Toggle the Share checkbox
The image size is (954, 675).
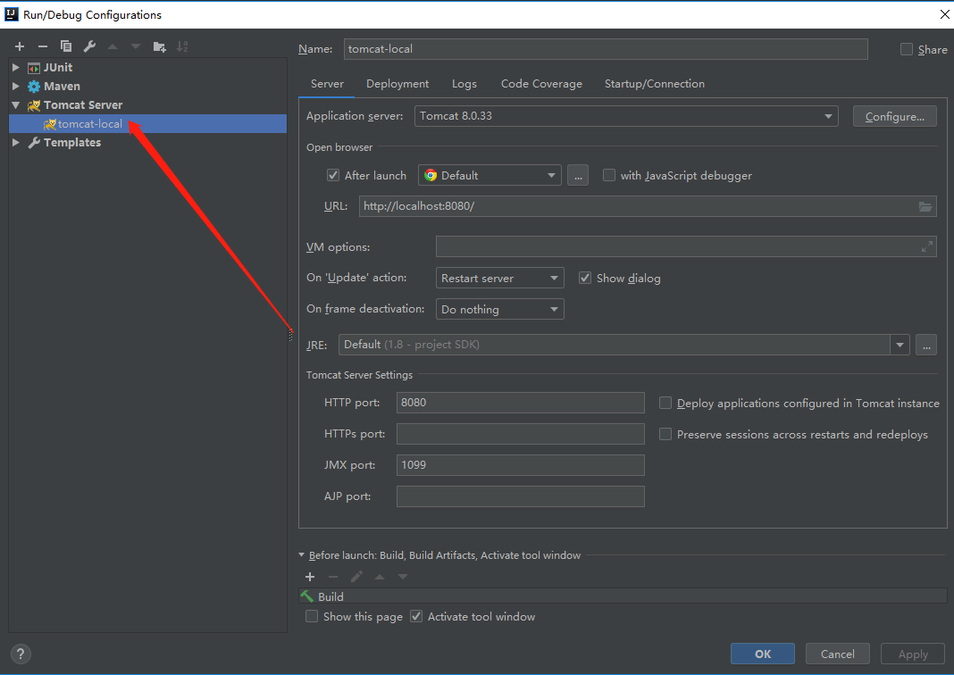coord(907,49)
